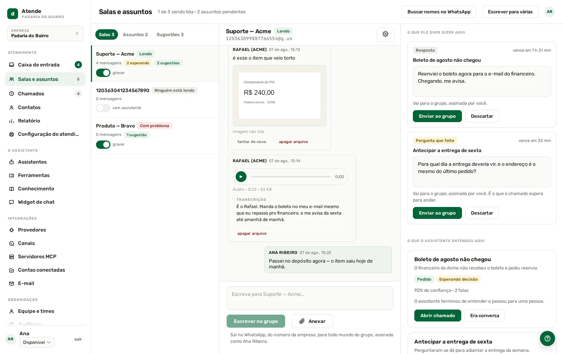Switch to the Salas 3 tab
The width and height of the screenshot is (563, 354).
tap(106, 34)
